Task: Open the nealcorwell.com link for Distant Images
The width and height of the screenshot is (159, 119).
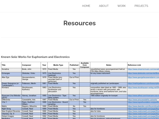Action: [x=143, y=116]
